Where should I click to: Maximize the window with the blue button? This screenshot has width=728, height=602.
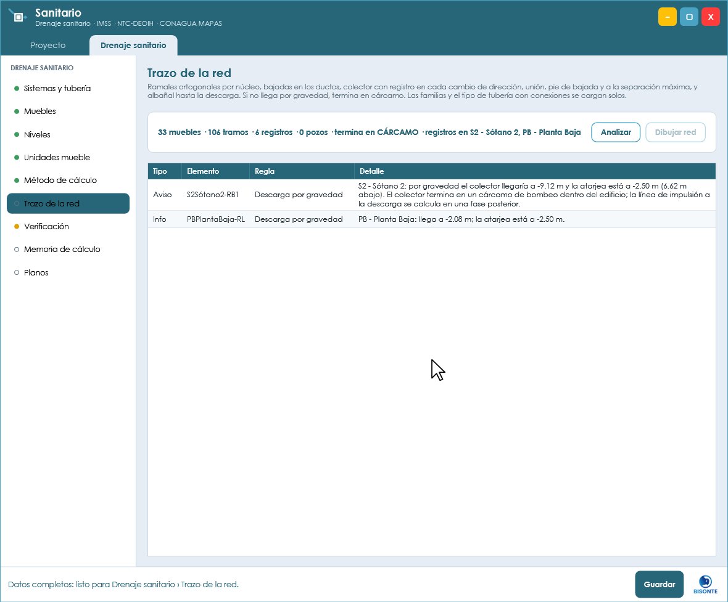click(689, 17)
